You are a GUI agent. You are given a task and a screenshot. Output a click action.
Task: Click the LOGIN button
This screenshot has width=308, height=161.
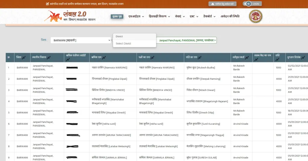(x=252, y=4)
